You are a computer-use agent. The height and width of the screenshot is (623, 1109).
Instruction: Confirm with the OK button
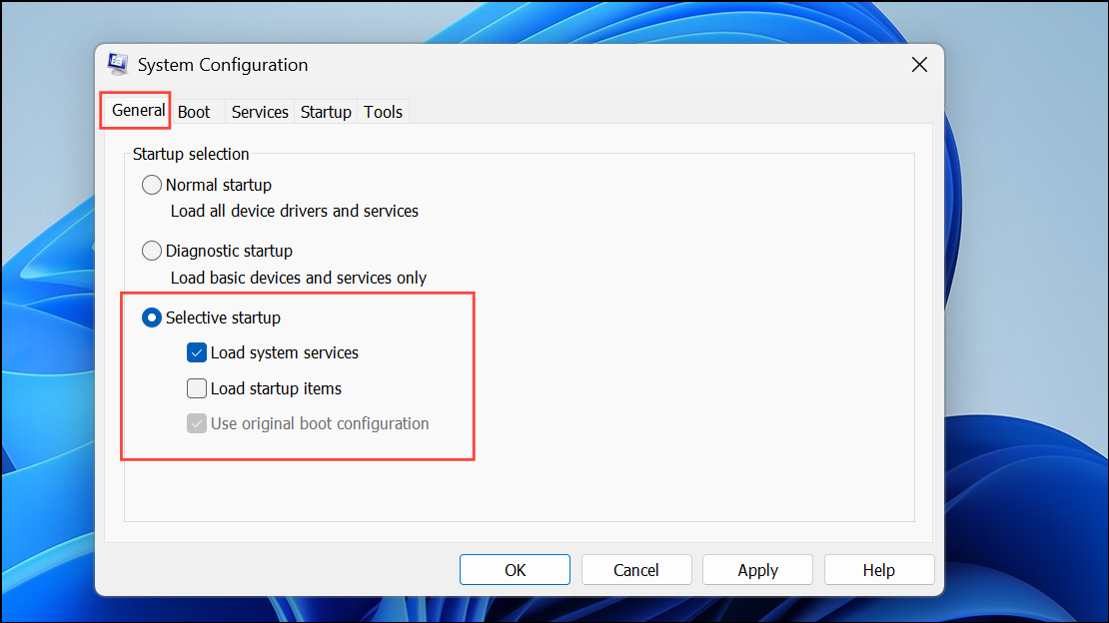tap(515, 570)
